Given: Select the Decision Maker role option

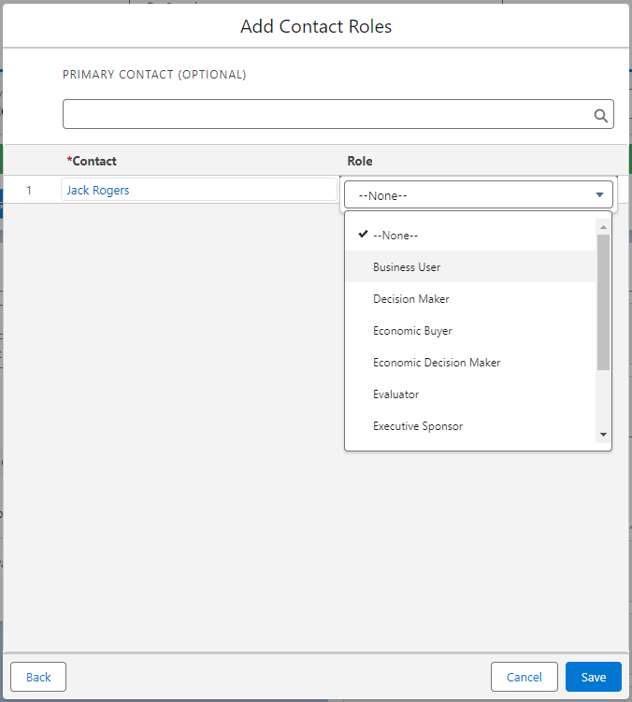Looking at the screenshot, I should pyautogui.click(x=410, y=299).
